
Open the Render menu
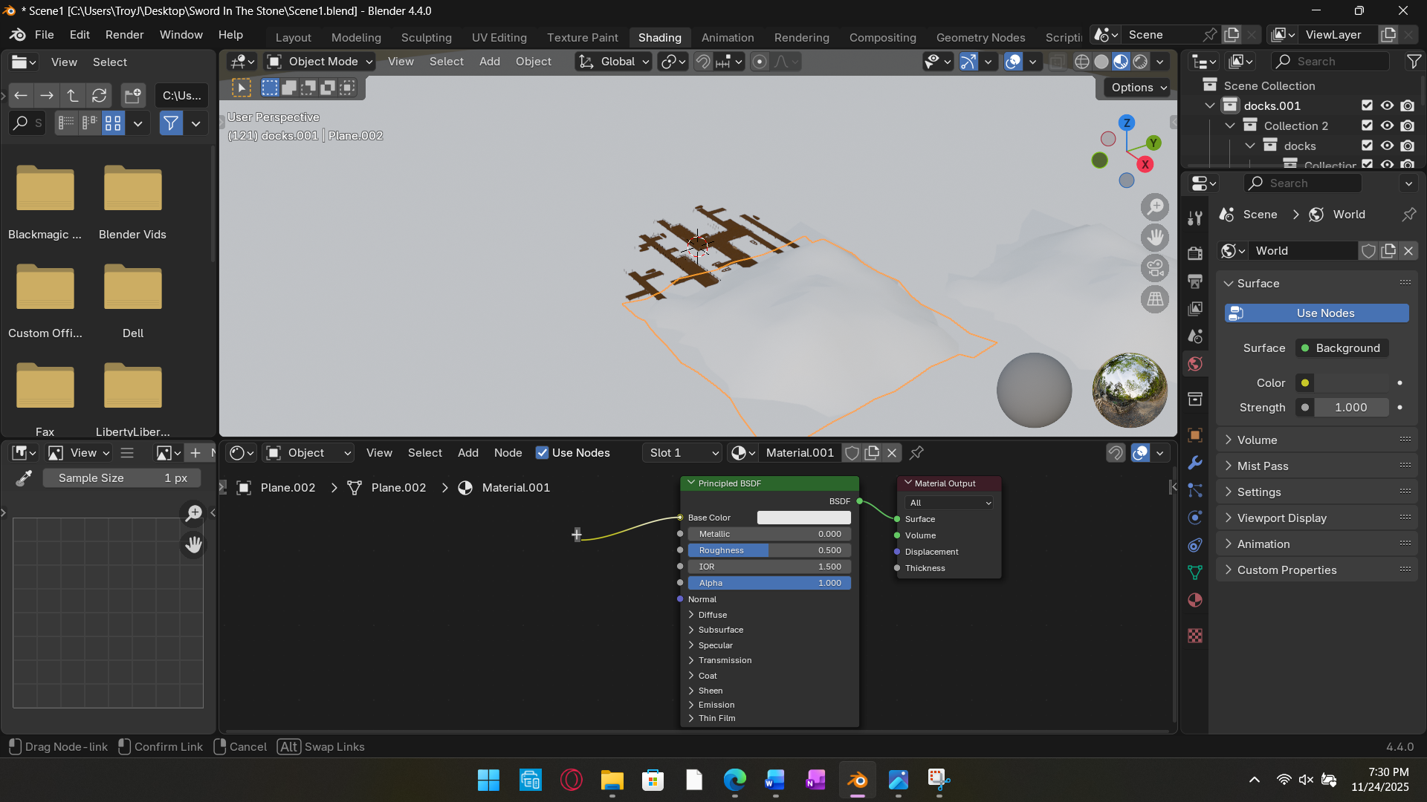point(124,35)
